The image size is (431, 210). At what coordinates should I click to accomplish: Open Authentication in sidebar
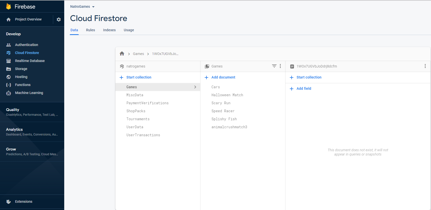pyautogui.click(x=27, y=45)
